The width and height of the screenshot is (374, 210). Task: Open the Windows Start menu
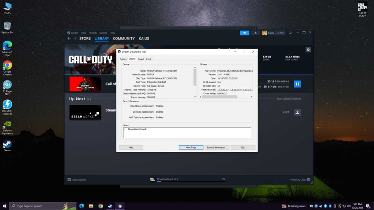click(x=4, y=206)
